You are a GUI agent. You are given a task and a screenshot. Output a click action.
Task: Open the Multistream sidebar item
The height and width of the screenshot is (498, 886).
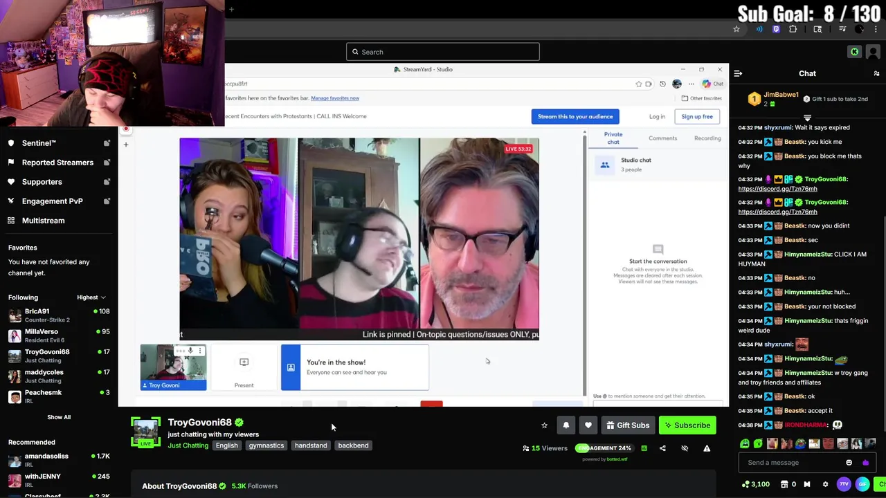point(43,221)
